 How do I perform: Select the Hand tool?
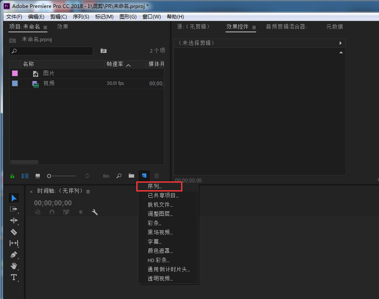tap(14, 266)
